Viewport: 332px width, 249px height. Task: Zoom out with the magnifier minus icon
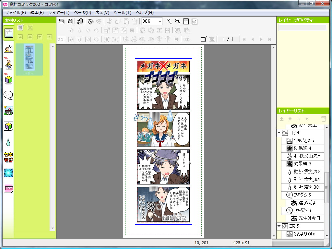pos(177,21)
